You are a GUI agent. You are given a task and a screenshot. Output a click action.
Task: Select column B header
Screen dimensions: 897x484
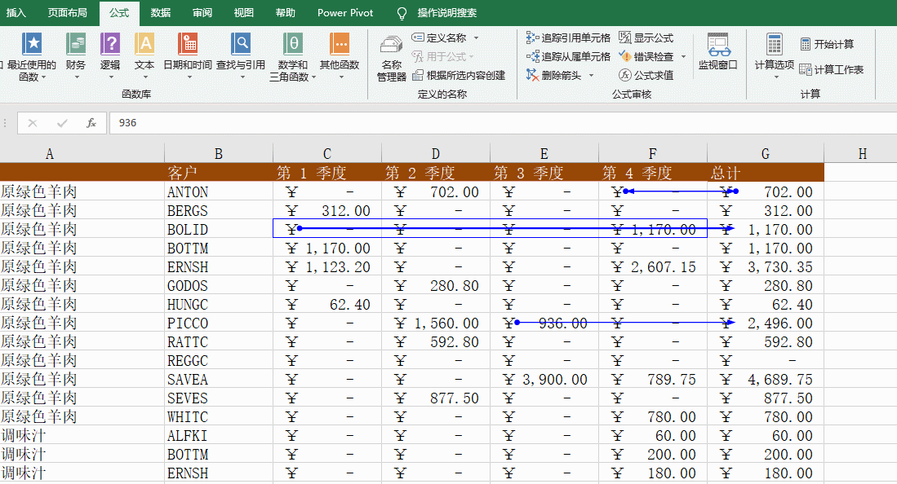click(x=219, y=154)
